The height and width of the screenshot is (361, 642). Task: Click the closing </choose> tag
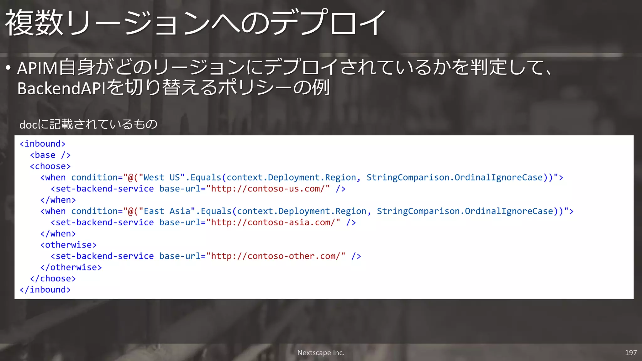(x=53, y=279)
